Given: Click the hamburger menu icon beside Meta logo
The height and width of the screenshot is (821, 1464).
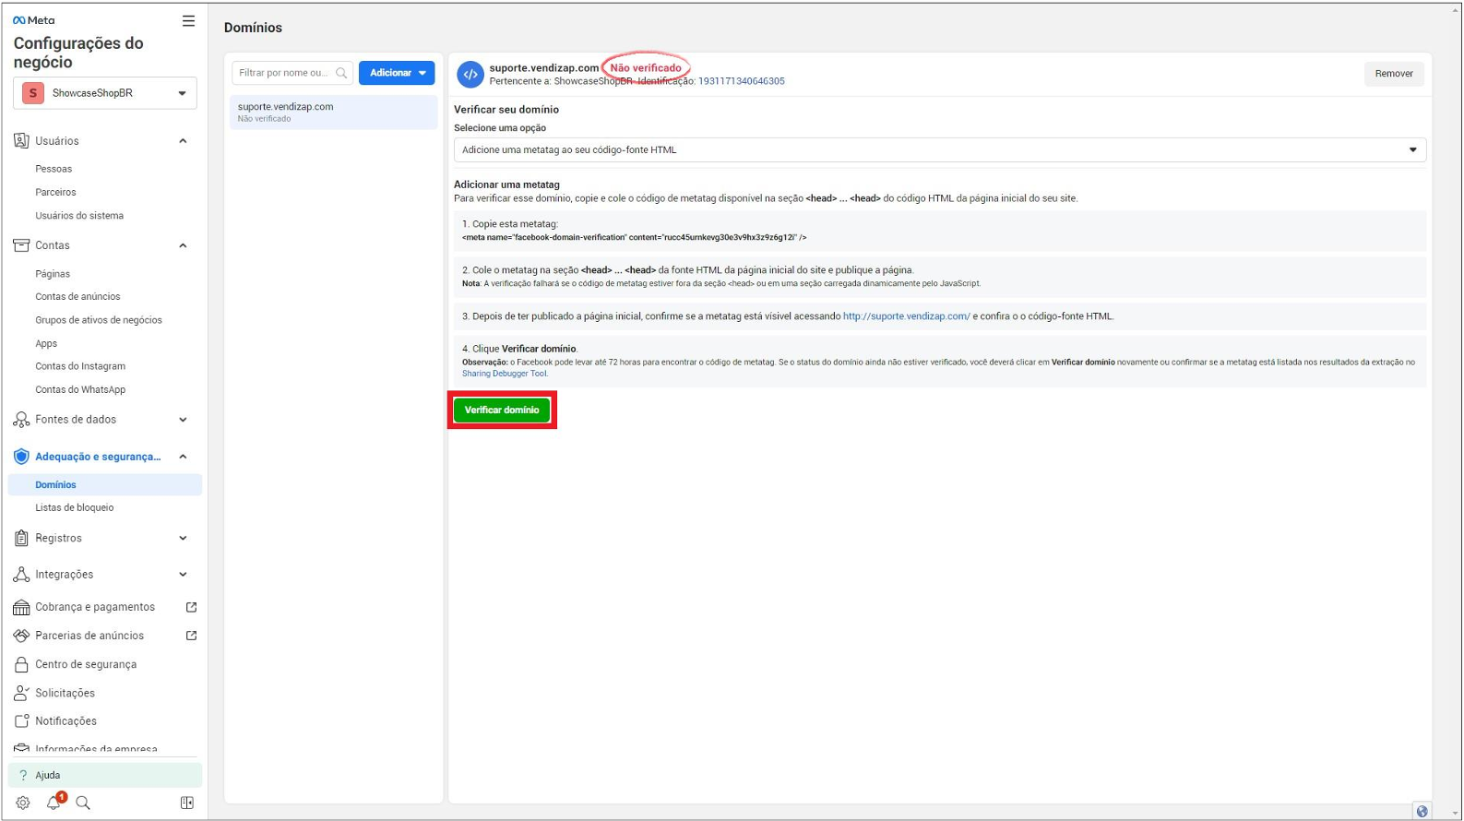Looking at the screenshot, I should pos(188,20).
